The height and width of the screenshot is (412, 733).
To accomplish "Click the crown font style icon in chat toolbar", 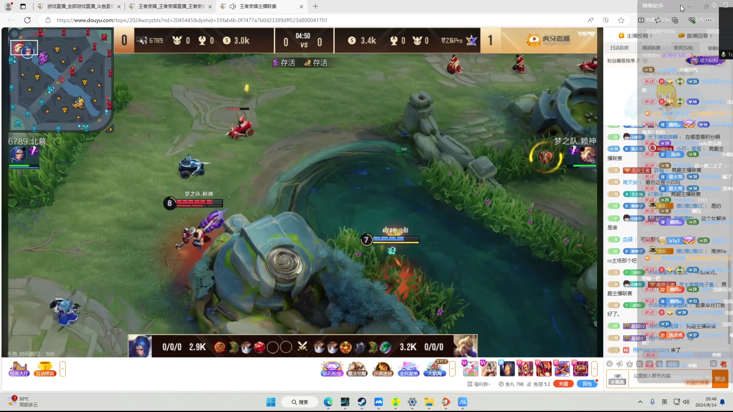I will [x=630, y=364].
